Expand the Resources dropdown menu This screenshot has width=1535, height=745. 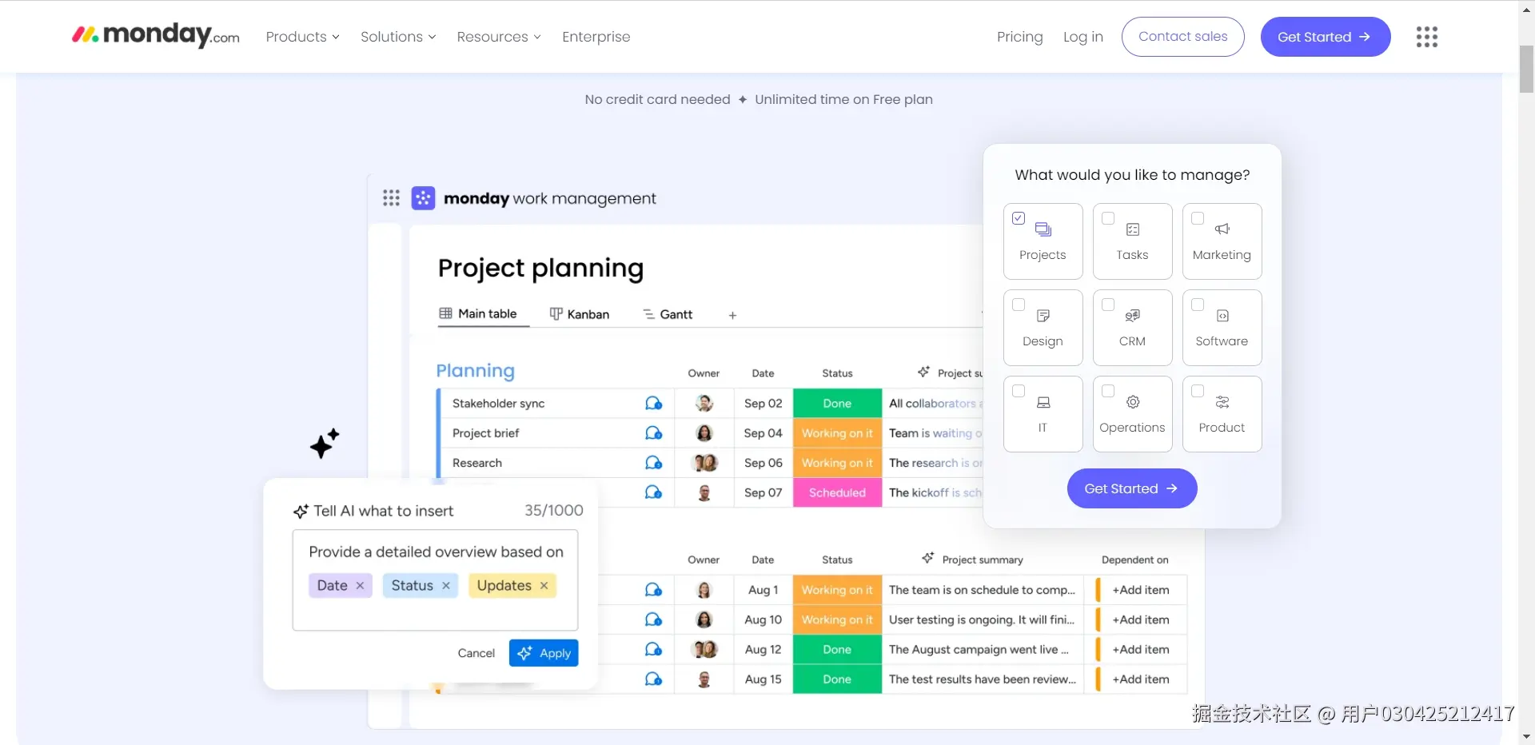pyautogui.click(x=499, y=37)
